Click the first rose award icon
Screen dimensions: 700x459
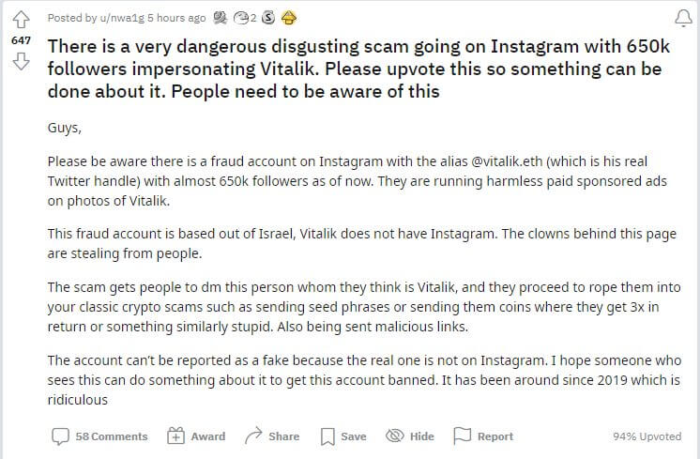point(221,18)
